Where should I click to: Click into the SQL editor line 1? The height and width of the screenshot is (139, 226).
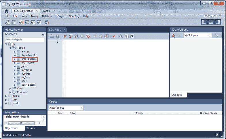117,42
